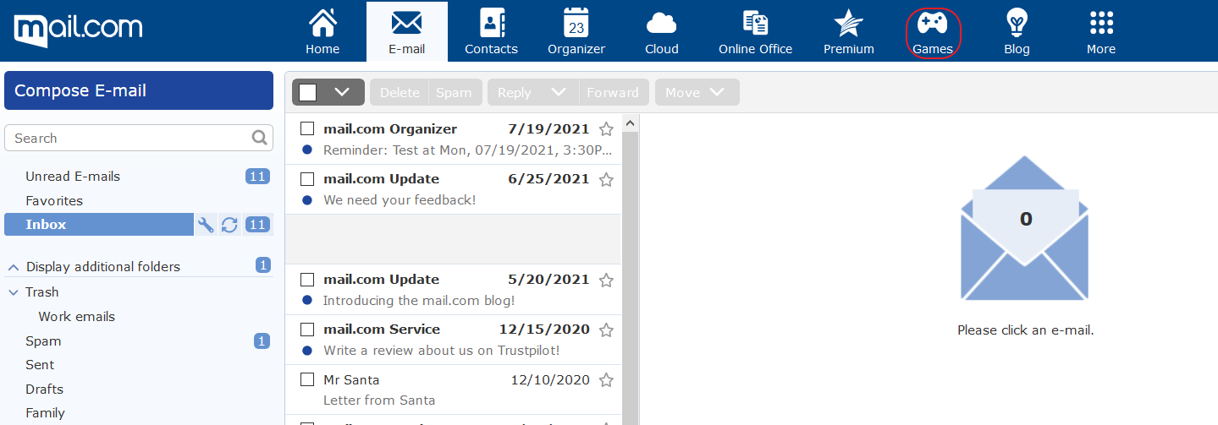The height and width of the screenshot is (425, 1218).
Task: Collapse the Trash folder chevron
Action: coord(14,292)
